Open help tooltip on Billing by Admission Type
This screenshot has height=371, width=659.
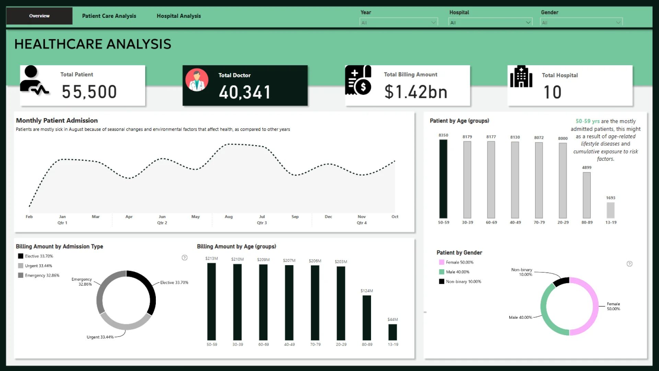(184, 258)
